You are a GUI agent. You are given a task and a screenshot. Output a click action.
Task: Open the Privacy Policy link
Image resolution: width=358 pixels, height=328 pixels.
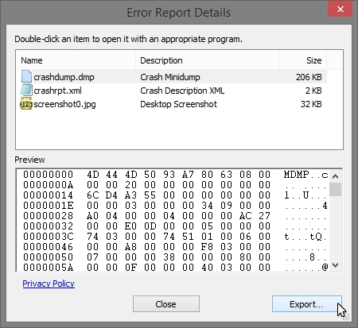[49, 284]
